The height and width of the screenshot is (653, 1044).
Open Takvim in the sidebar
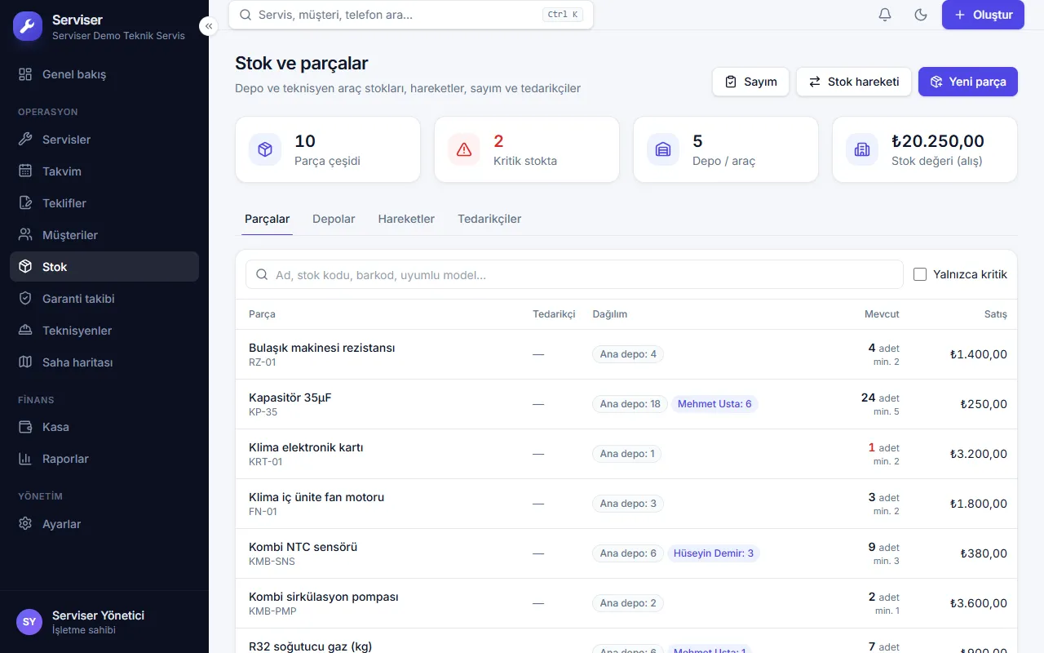point(104,171)
